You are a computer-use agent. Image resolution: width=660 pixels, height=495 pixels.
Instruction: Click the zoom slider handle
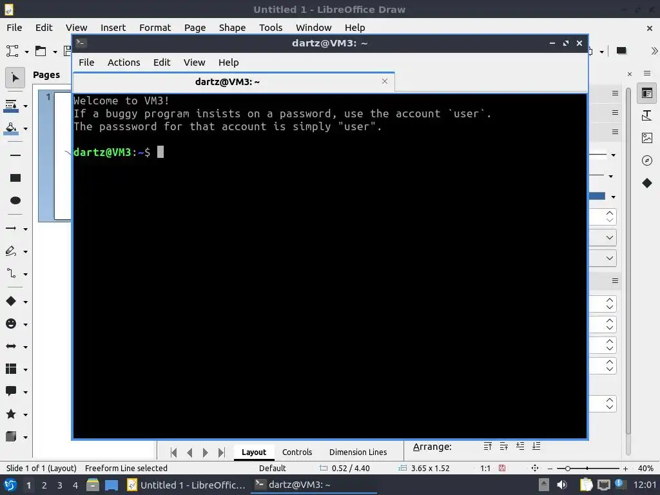pos(567,469)
